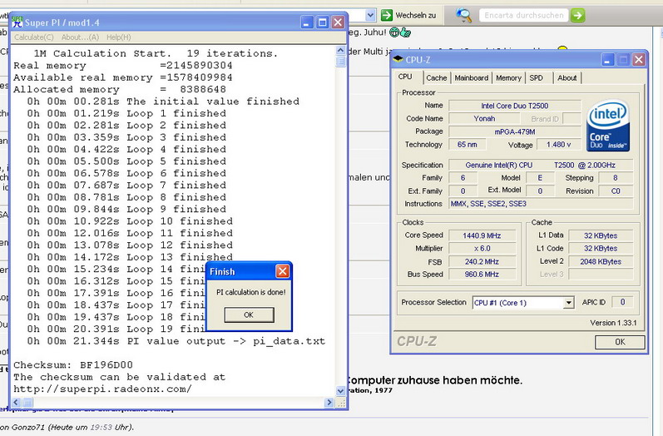
Task: Open the About...(A) menu in Super PI
Action: (80, 37)
